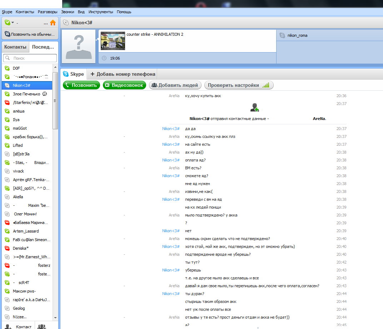Click the green Позвонить call button
The image size is (383, 329).
coord(81,85)
